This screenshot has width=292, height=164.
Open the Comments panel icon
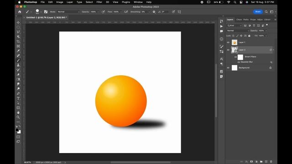pos(221,31)
